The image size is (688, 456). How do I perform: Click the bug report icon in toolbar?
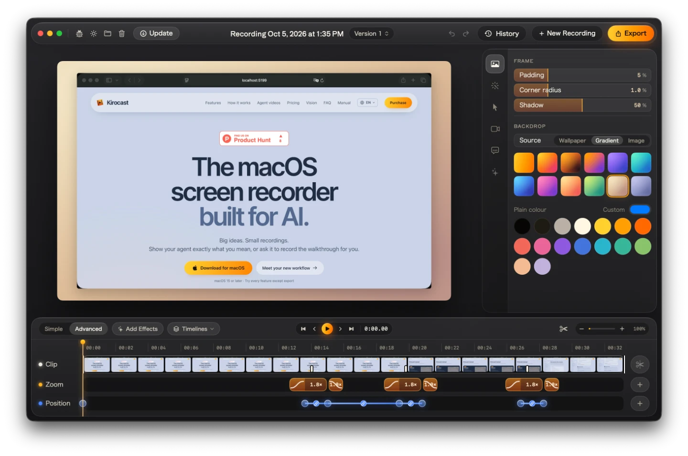pyautogui.click(x=79, y=33)
